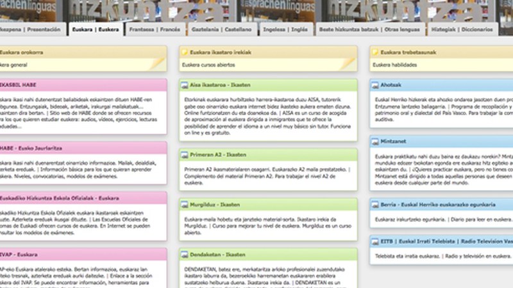513x288 pixels.
Task: Switch to Beste hizkuntza batzuk | Otras lenguas tab
Action: (x=369, y=29)
